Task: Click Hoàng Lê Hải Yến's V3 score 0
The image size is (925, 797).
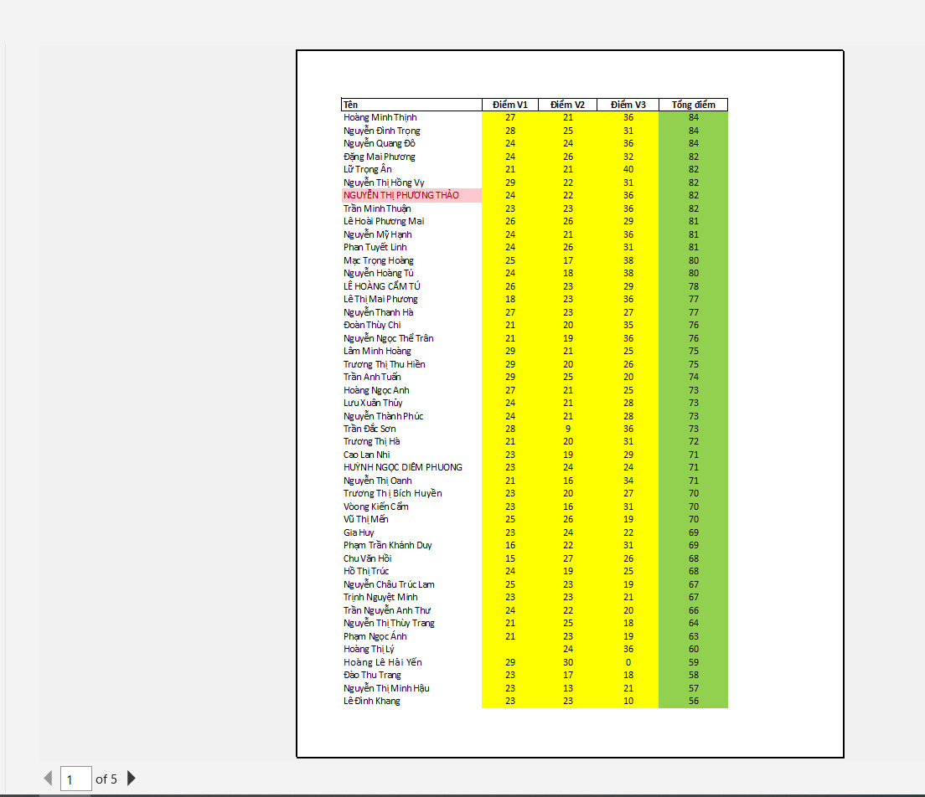Action: coord(628,662)
